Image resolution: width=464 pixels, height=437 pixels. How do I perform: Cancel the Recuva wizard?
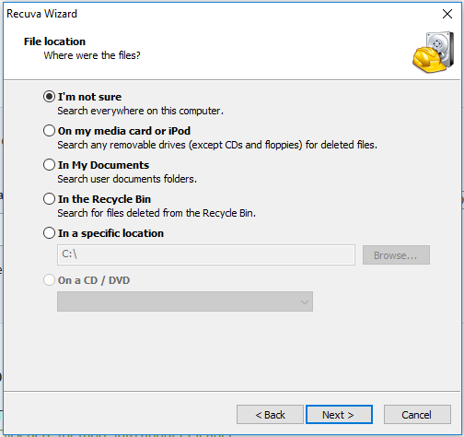417,415
